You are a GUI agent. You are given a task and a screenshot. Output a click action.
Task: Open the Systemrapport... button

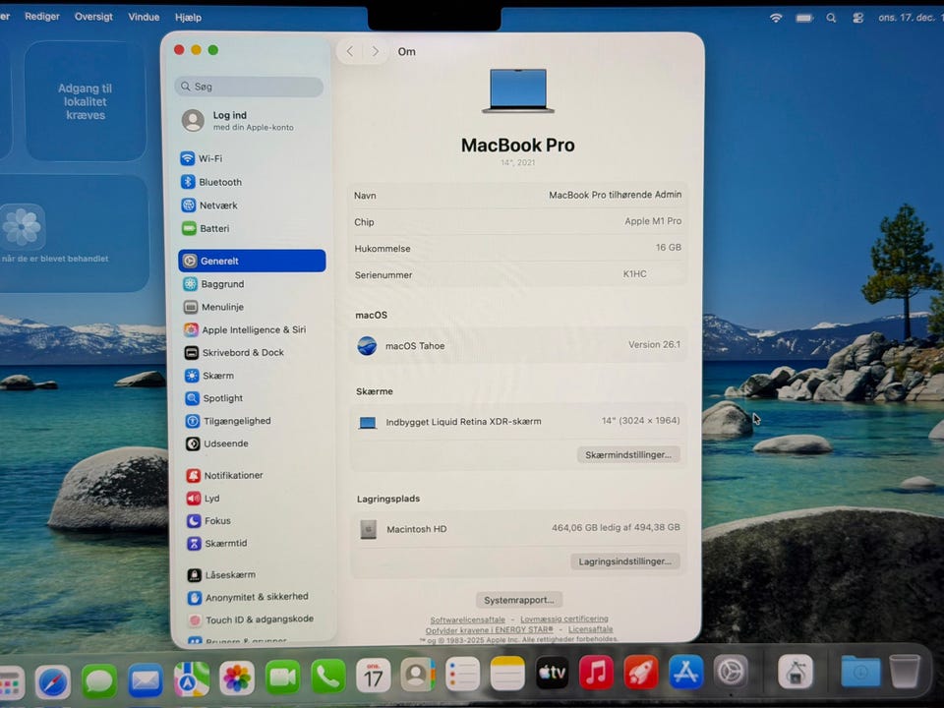(519, 600)
